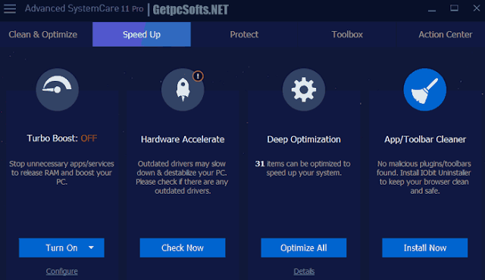Open the Details link under Deep Optimization
485x280 pixels.
(304, 272)
